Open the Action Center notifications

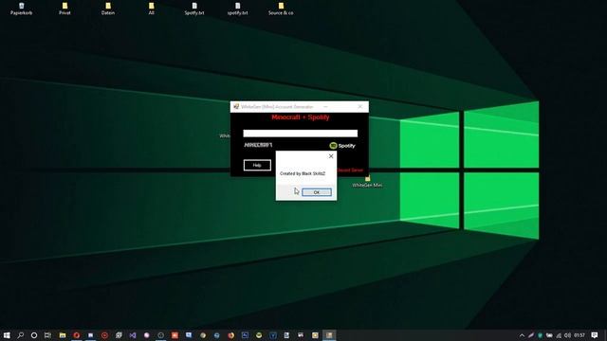tap(595, 335)
